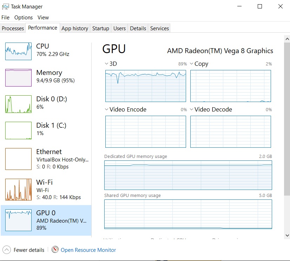Open Resource Monitor link
The width and height of the screenshot is (290, 261).
click(88, 250)
